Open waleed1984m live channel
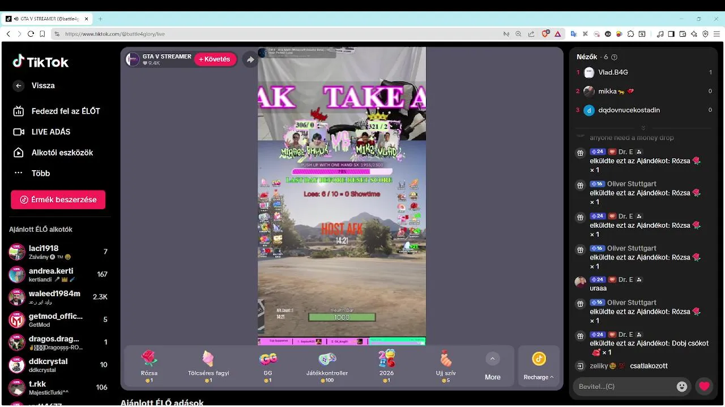This screenshot has width=725, height=407. pos(58,297)
